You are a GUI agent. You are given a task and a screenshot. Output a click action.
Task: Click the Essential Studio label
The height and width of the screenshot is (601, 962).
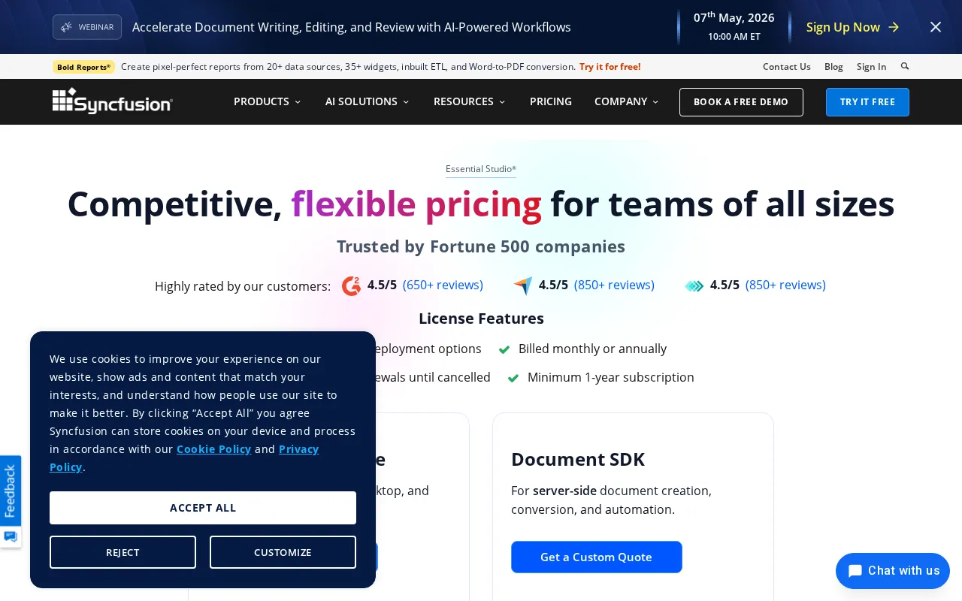pos(481,169)
